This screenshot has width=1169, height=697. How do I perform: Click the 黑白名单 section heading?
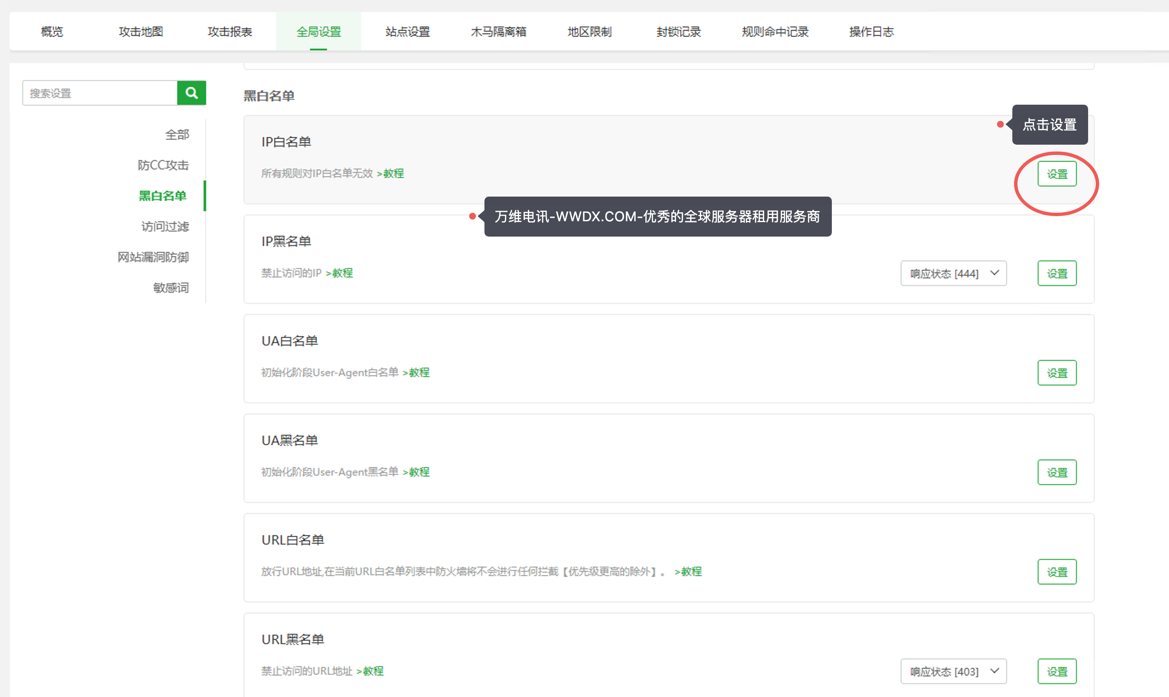click(269, 96)
